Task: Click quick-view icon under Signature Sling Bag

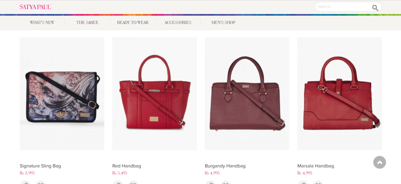Action: tap(25, 182)
